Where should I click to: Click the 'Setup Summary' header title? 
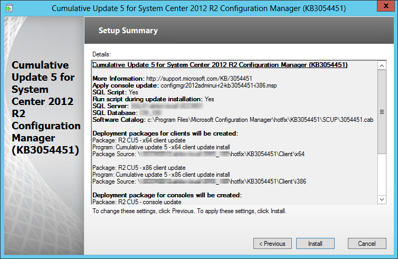pos(128,31)
